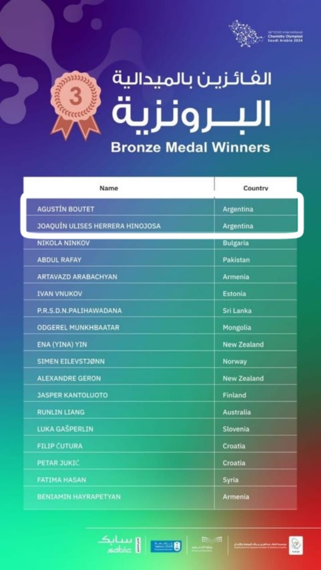Click the NIKOLA NINKOV name
This screenshot has height=570, width=321.
pyautogui.click(x=63, y=243)
